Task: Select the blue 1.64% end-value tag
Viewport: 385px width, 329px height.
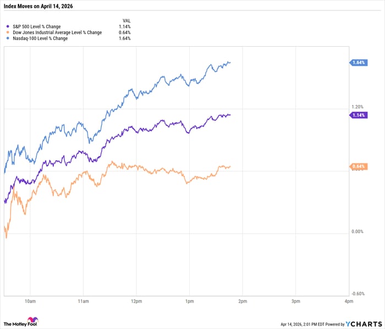Action: pos(359,63)
